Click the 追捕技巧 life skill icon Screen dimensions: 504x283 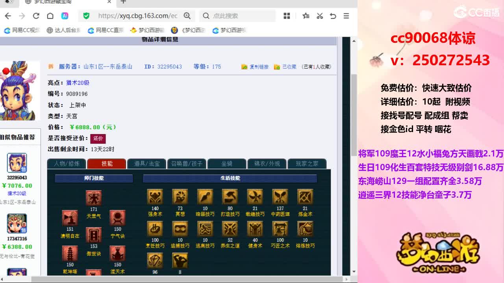point(180,229)
